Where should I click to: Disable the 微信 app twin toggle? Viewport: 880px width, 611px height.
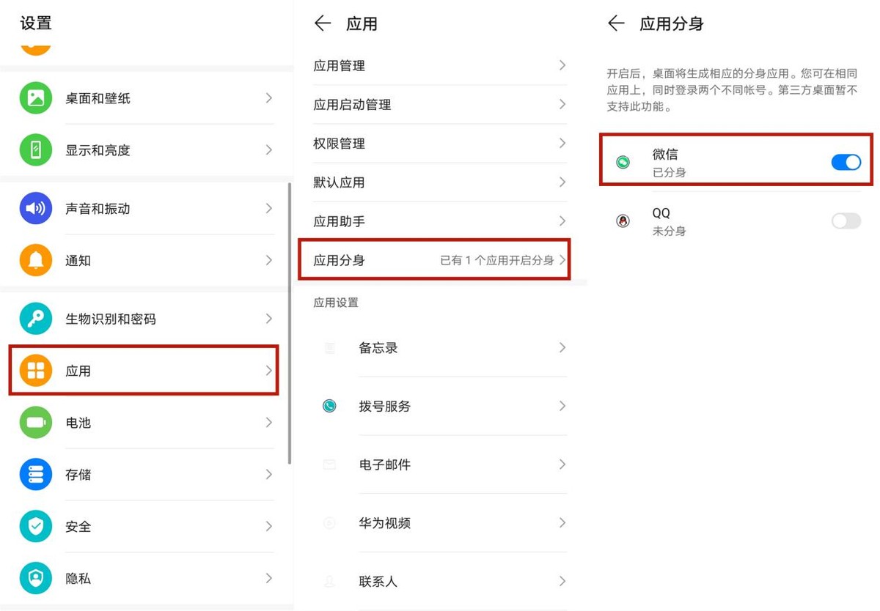pyautogui.click(x=846, y=162)
